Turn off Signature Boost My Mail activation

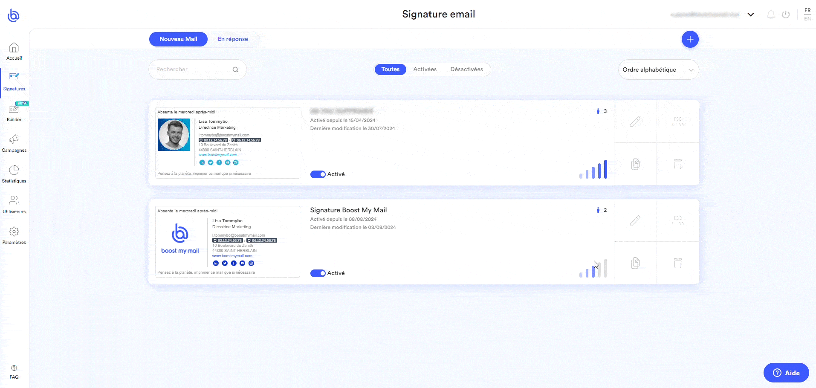(318, 273)
